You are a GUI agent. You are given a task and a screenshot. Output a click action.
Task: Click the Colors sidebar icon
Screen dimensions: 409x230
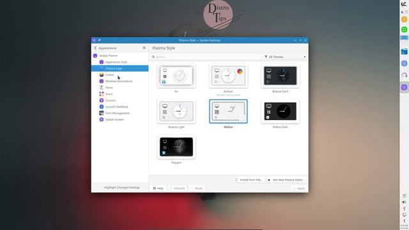(x=102, y=75)
